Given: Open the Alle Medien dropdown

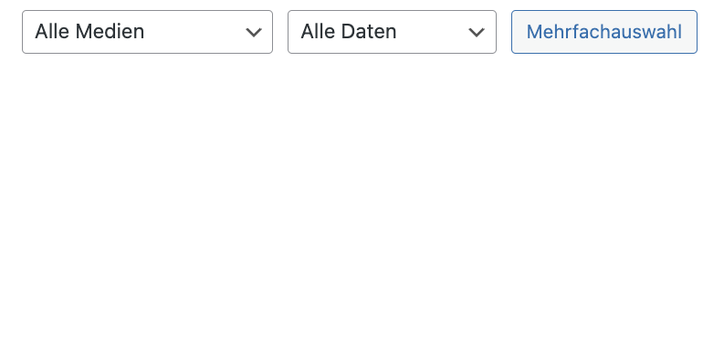Looking at the screenshot, I should (x=147, y=32).
